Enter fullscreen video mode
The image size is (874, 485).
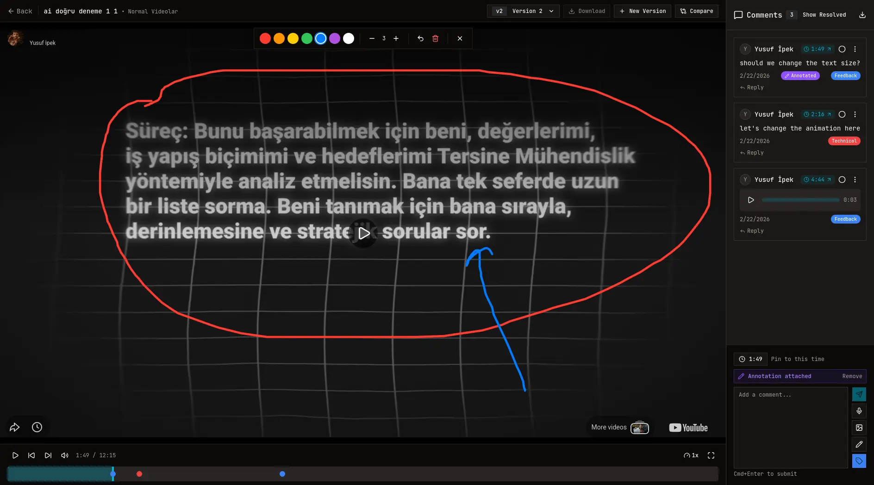pyautogui.click(x=711, y=455)
